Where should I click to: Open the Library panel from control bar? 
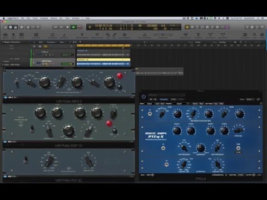(6, 27)
